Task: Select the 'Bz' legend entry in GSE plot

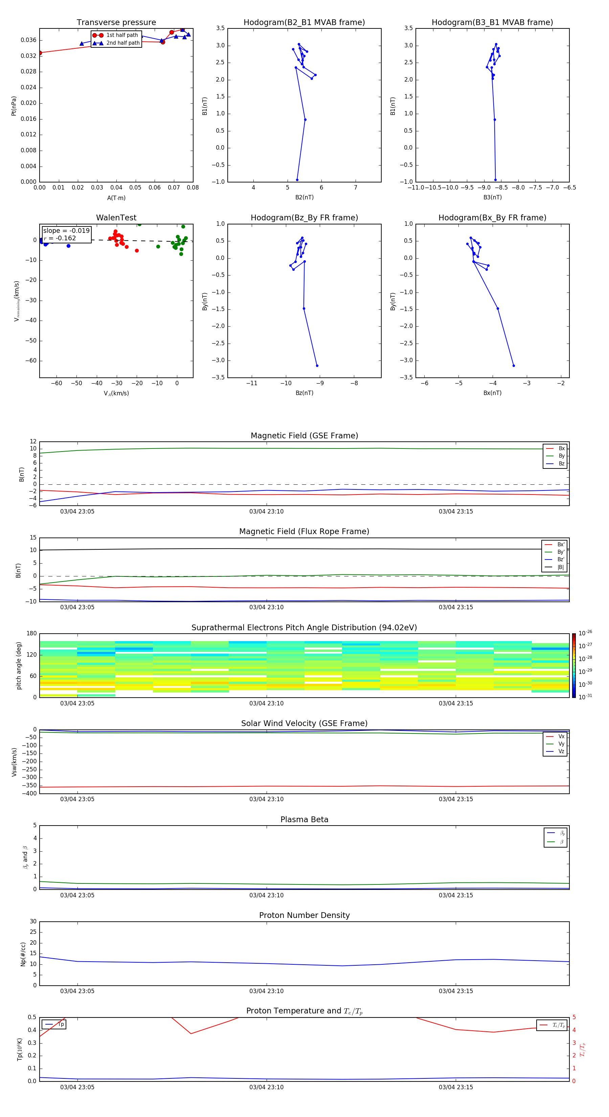Action: click(555, 463)
